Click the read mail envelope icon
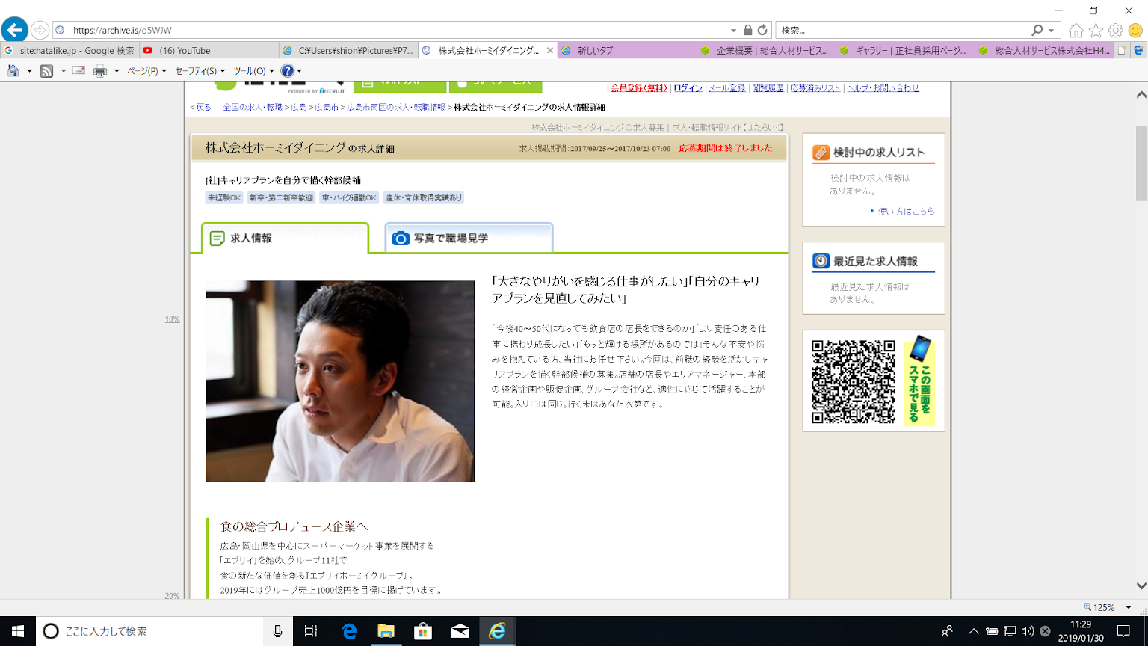Viewport: 1148px width, 646px height. tap(78, 71)
